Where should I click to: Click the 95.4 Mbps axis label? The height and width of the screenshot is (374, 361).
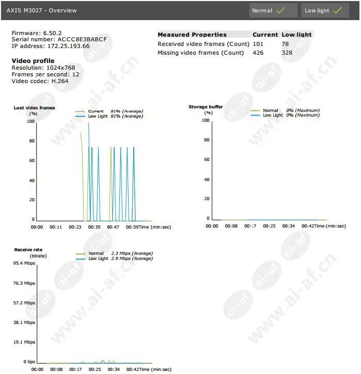(24, 263)
